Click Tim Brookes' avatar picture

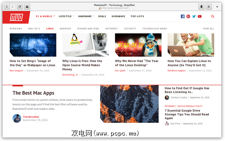coord(17,118)
